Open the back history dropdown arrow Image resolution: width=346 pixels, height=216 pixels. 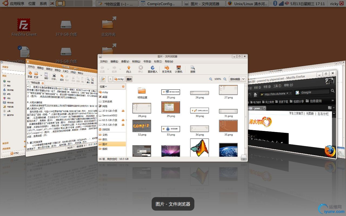point(108,69)
